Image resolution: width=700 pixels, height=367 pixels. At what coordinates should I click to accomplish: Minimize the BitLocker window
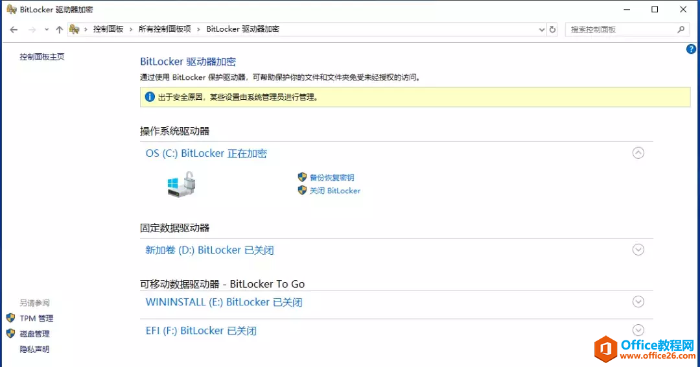point(627,9)
